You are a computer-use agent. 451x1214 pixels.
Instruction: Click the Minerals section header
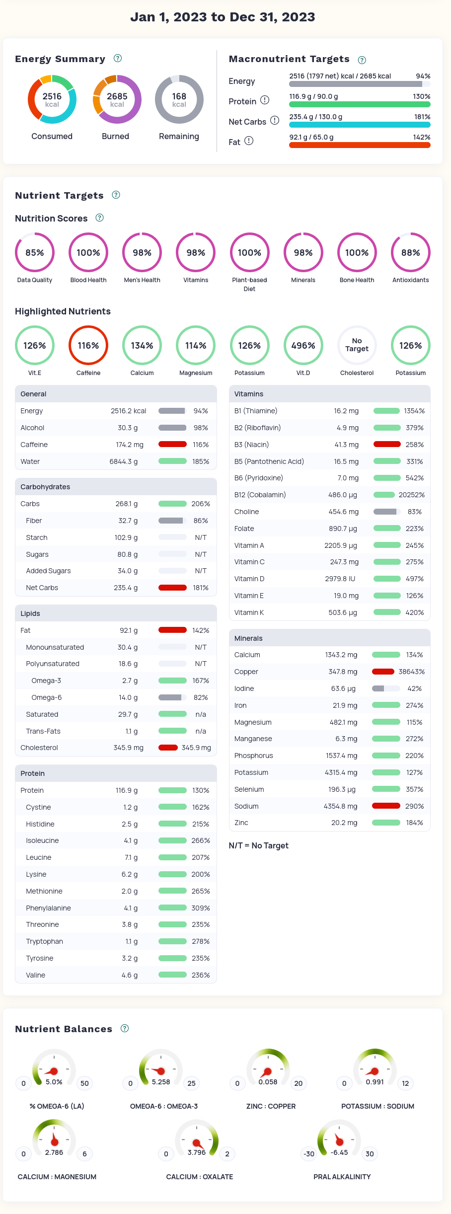coord(330,638)
